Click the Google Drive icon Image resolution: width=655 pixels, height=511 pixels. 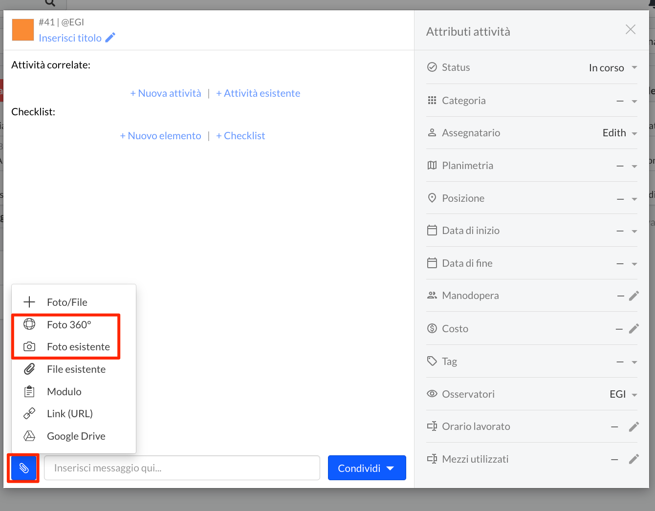tap(29, 436)
